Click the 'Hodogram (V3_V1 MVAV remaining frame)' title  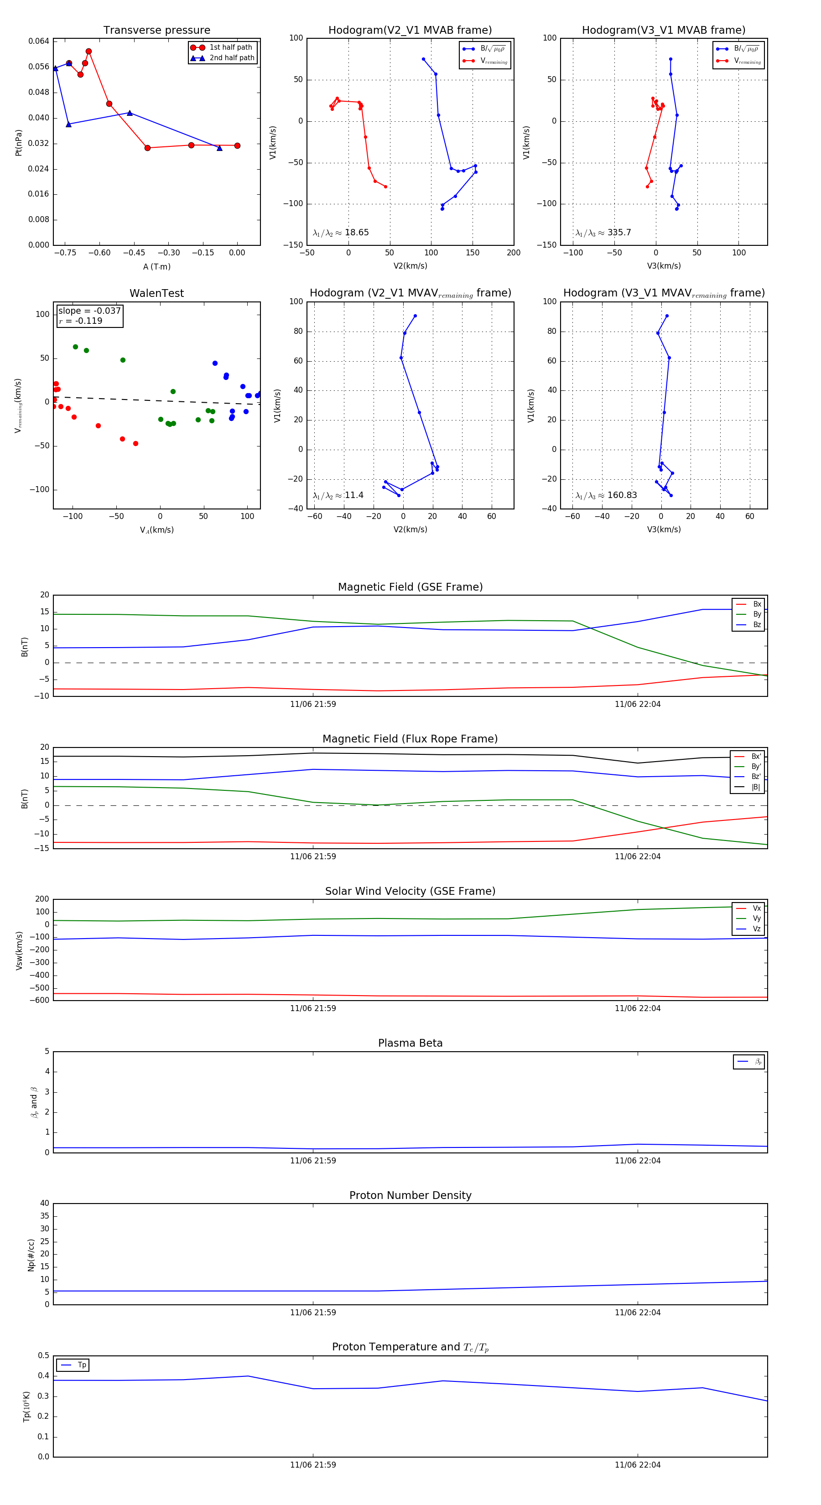(x=664, y=293)
